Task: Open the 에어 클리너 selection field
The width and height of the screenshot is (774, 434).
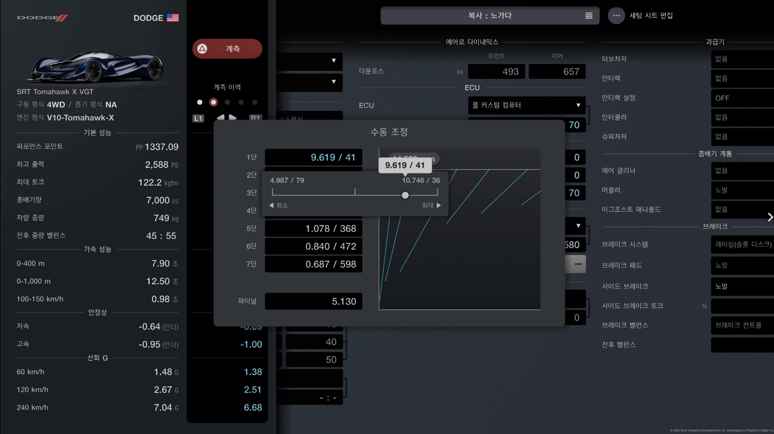Action: tap(742, 171)
